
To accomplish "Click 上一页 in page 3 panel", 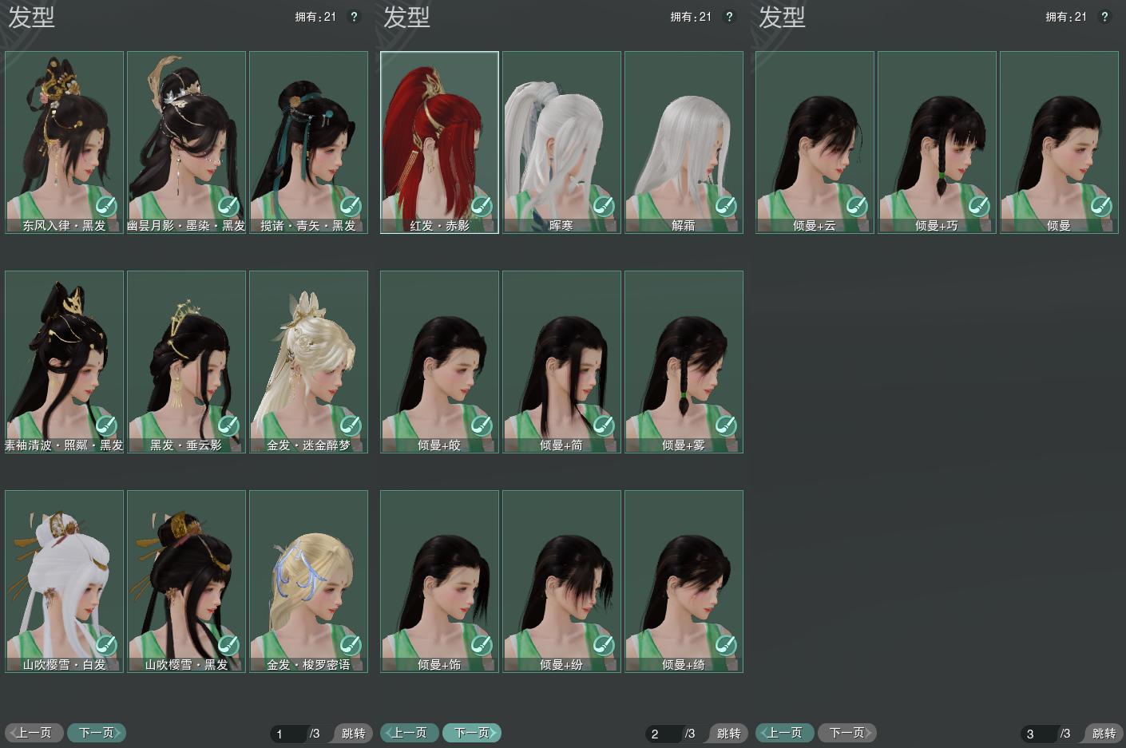I will [785, 733].
